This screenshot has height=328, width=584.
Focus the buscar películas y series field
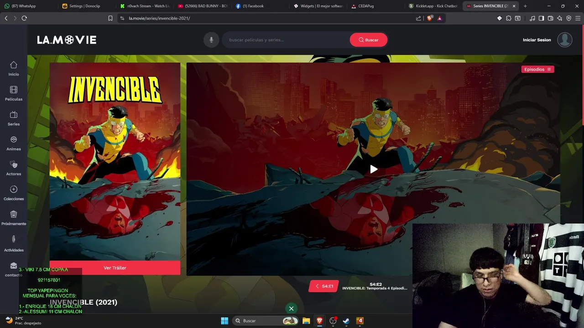(286, 40)
